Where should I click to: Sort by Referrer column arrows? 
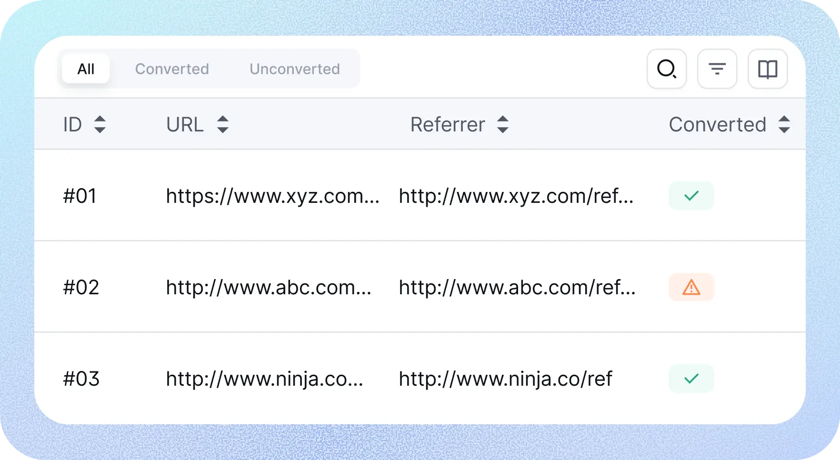coord(502,124)
